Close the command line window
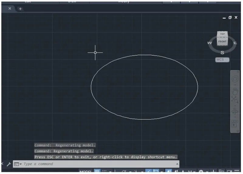The image size is (243, 174). tap(2, 164)
